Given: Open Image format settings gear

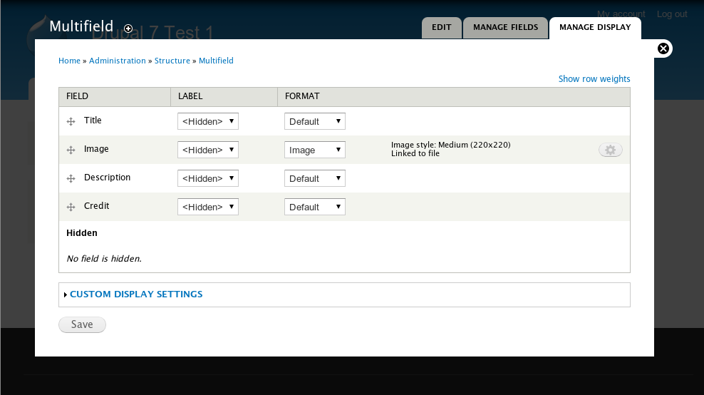Looking at the screenshot, I should pos(610,150).
